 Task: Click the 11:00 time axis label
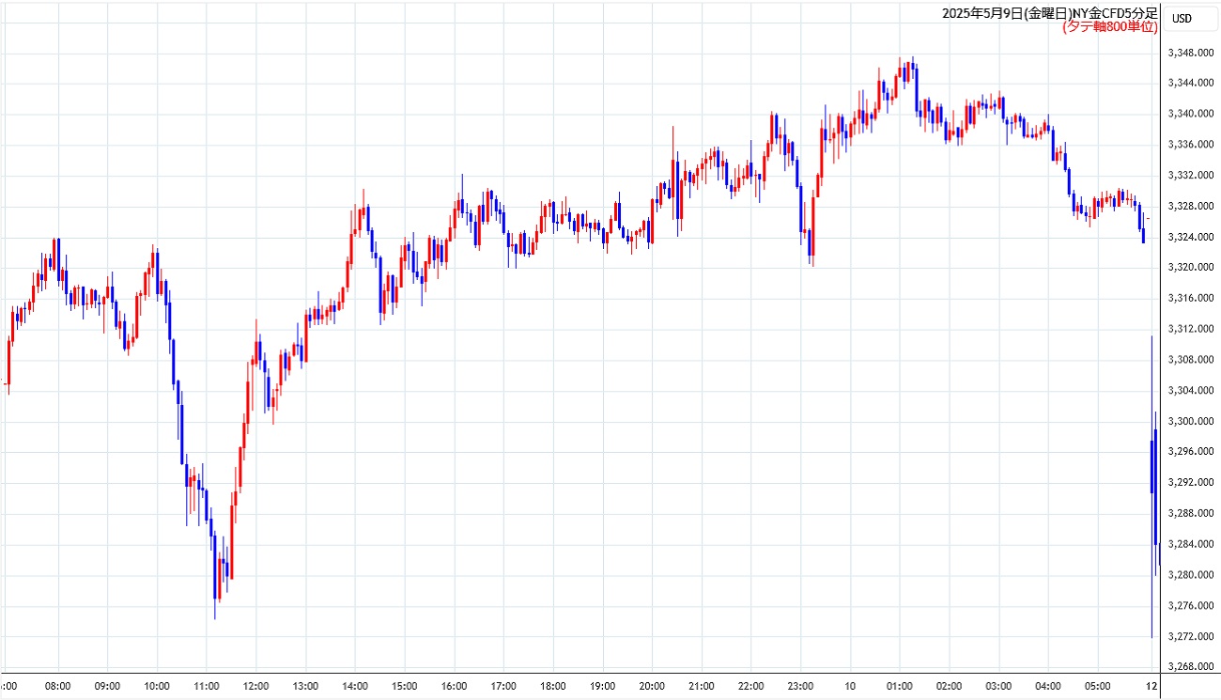pos(207,686)
